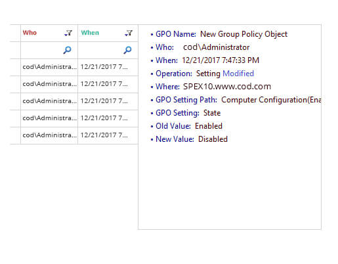
Task: Sort by the When column header
Action: [x=90, y=33]
